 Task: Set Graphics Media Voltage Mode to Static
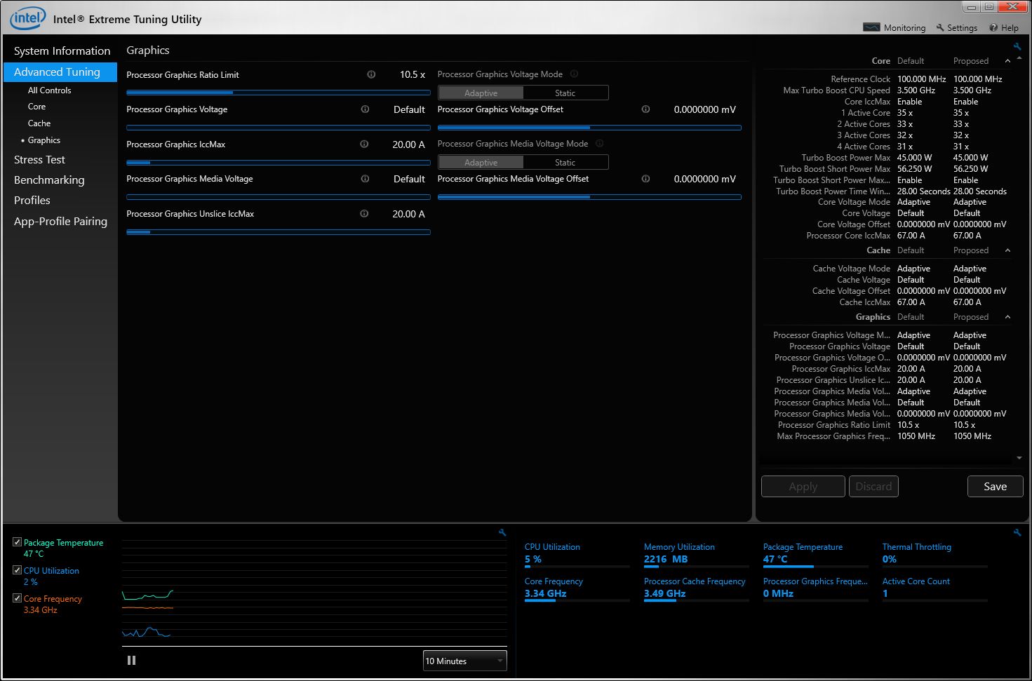click(x=565, y=162)
